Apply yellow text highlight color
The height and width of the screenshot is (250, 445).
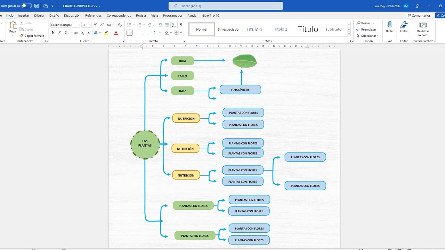[x=106, y=33]
